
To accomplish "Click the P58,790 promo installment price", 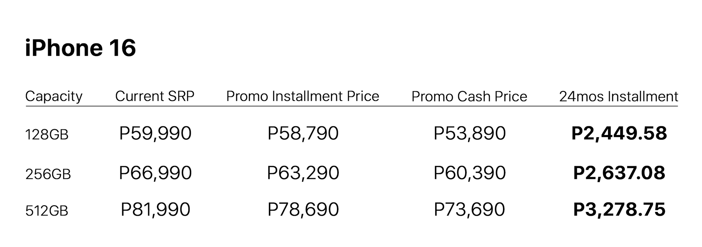I will point(303,134).
